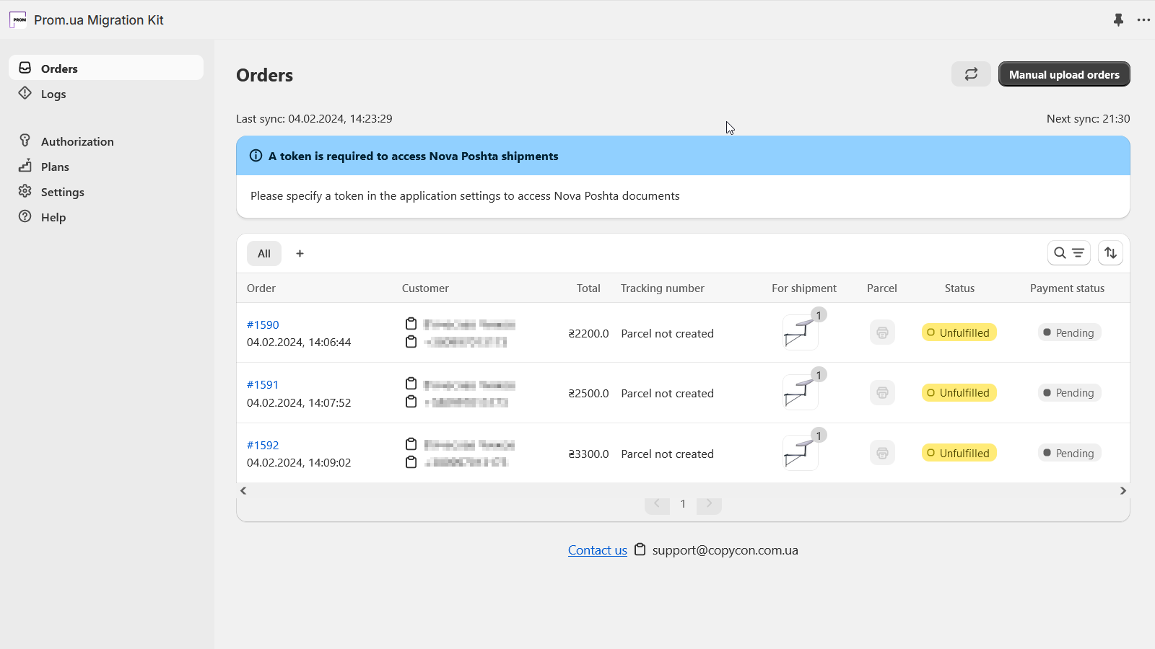Click the Customer column header
The height and width of the screenshot is (649, 1155).
point(425,288)
